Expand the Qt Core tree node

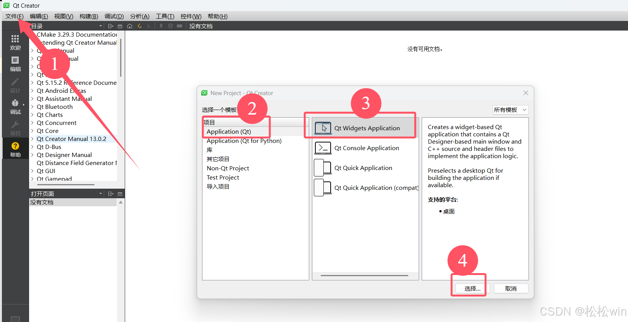point(32,131)
